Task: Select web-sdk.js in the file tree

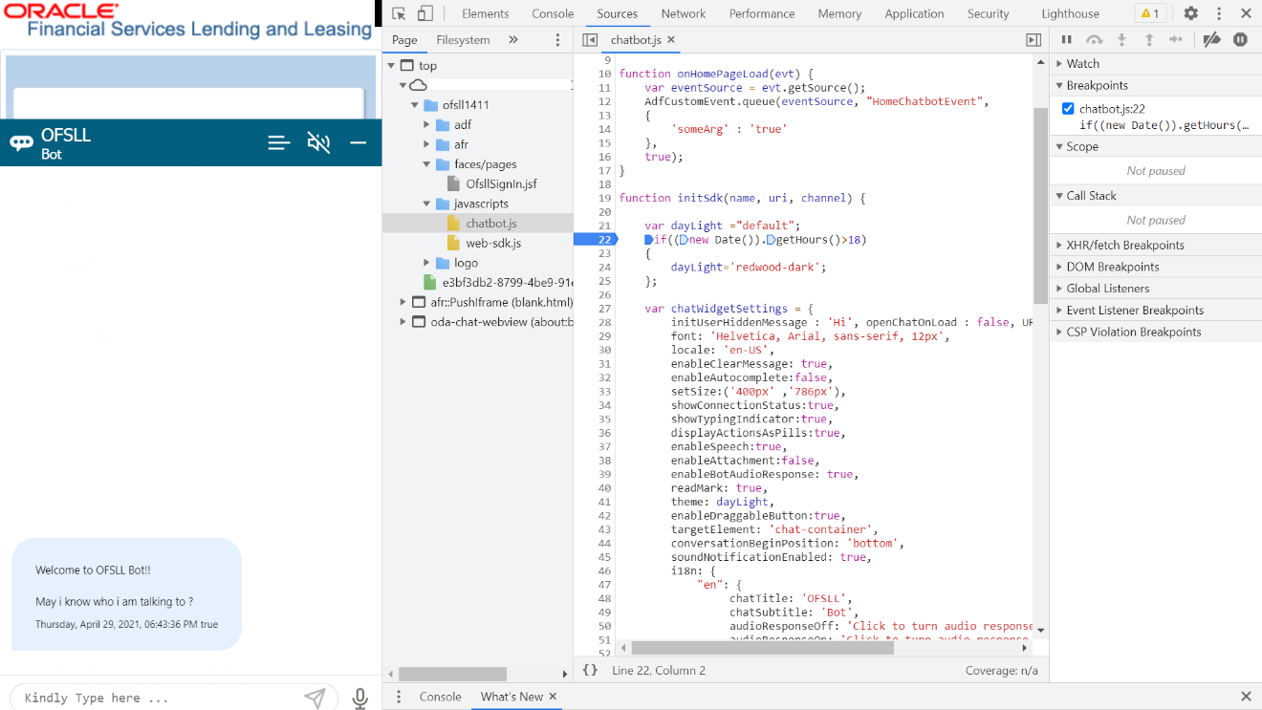Action: (x=492, y=243)
